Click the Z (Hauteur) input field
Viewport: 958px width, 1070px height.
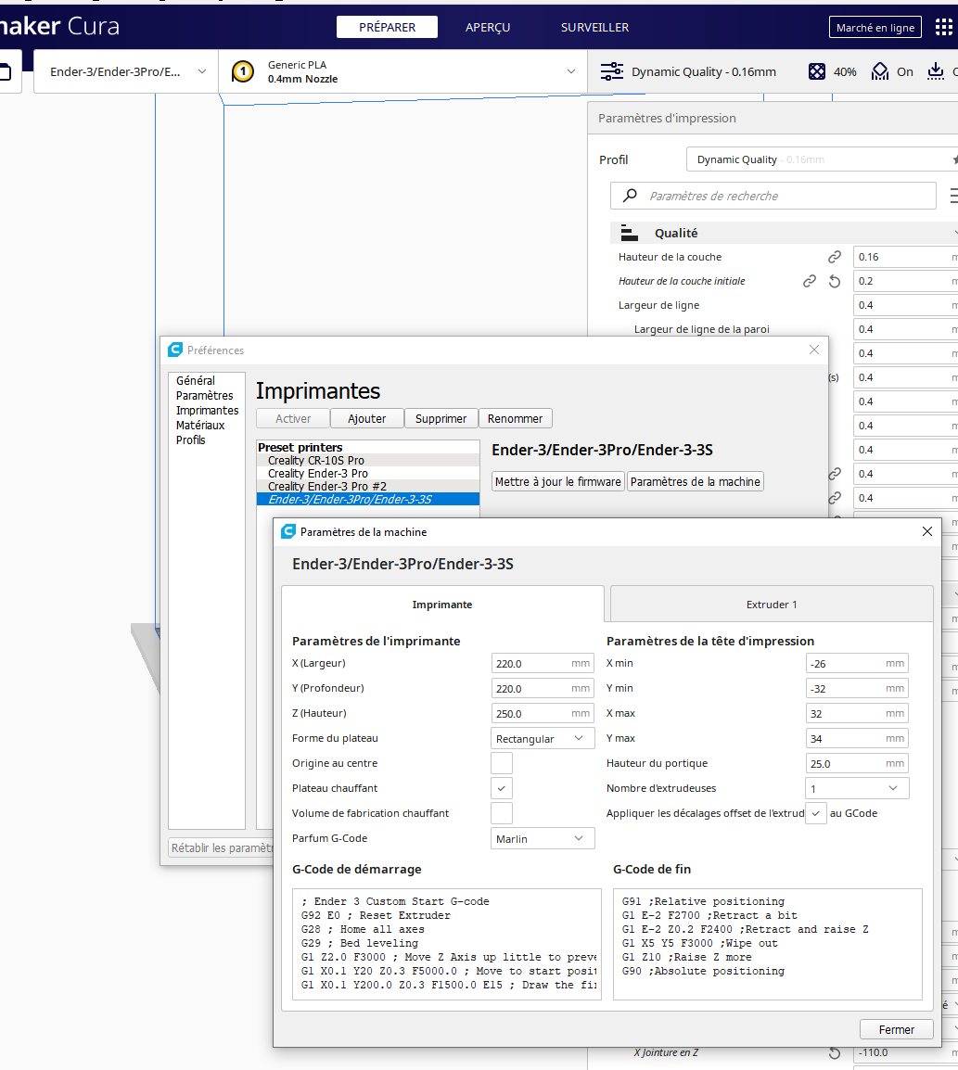point(543,714)
